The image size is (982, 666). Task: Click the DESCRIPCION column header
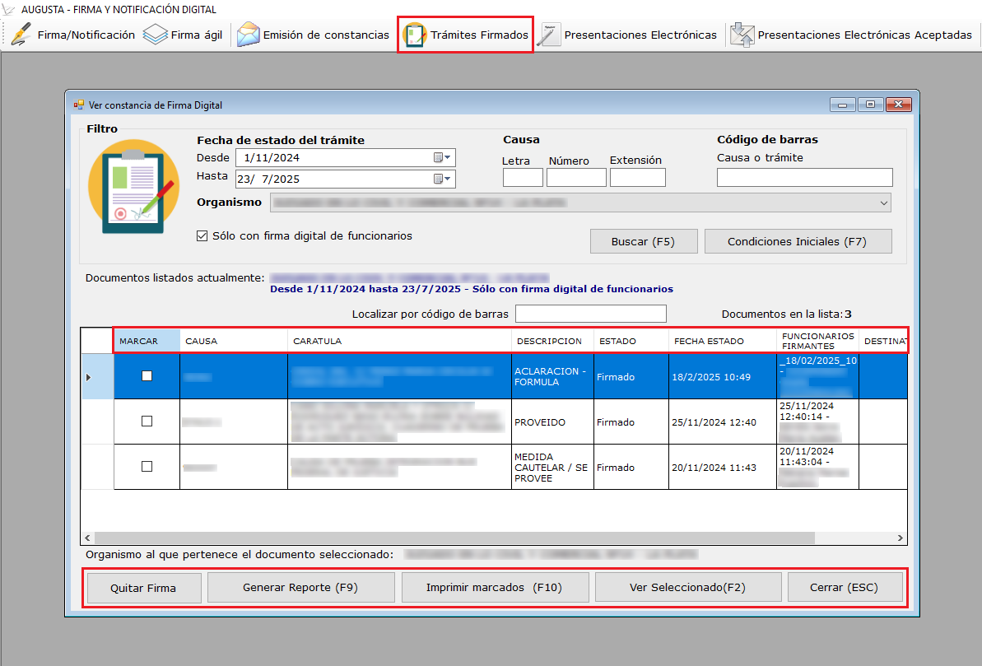coord(549,341)
